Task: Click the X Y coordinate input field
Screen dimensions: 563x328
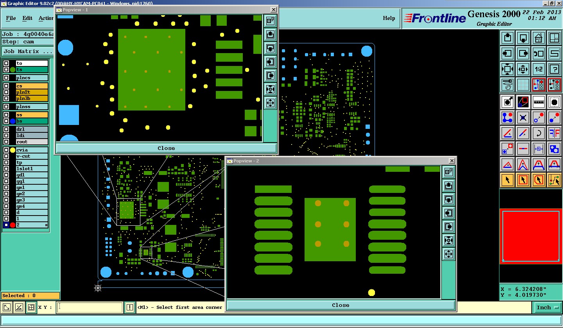Action: [x=90, y=307]
